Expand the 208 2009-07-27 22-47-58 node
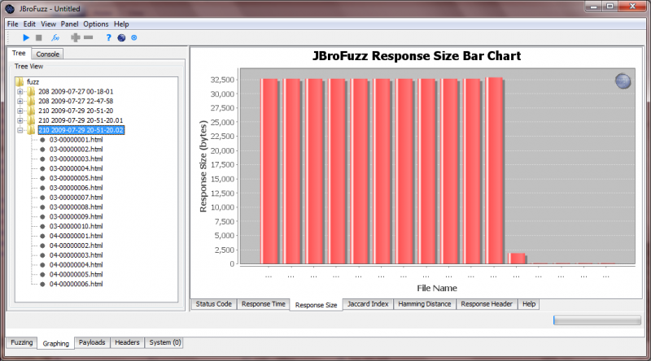This screenshot has height=361, width=651. [20, 101]
